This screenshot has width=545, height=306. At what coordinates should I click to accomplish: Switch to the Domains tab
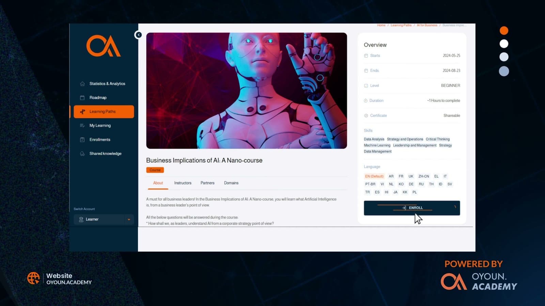231,183
